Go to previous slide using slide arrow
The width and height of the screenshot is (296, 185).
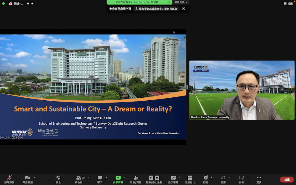[2, 137]
